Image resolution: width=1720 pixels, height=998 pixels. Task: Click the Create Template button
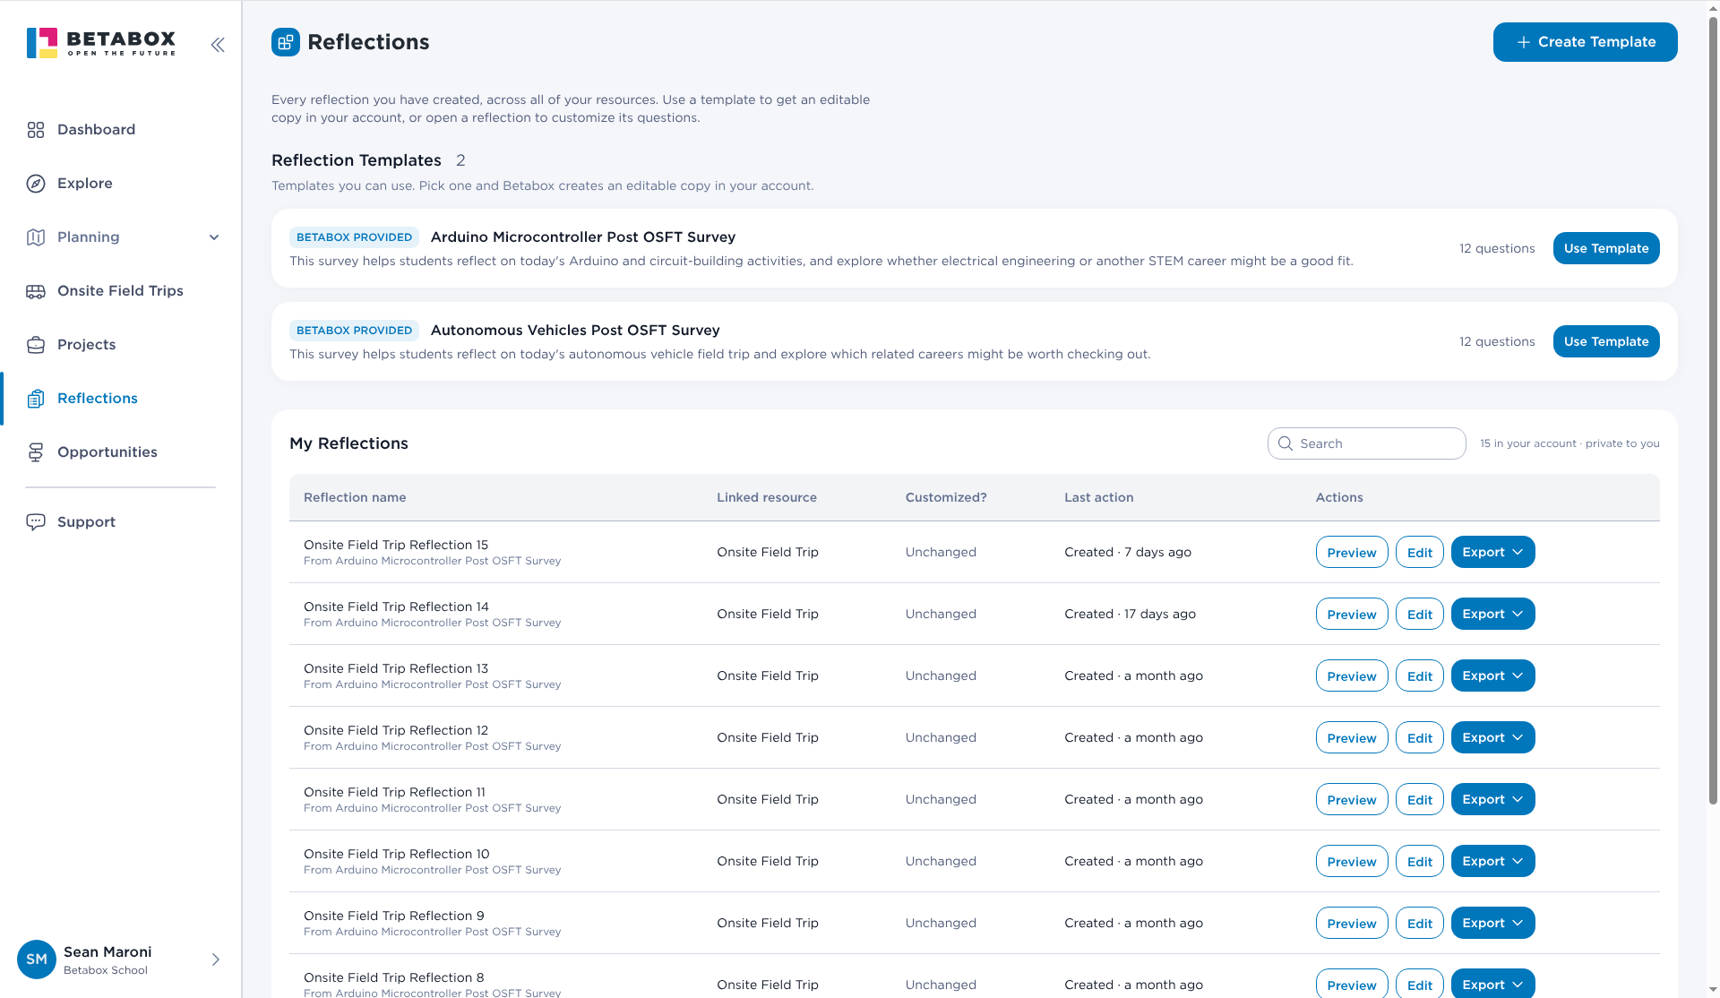1585,42
